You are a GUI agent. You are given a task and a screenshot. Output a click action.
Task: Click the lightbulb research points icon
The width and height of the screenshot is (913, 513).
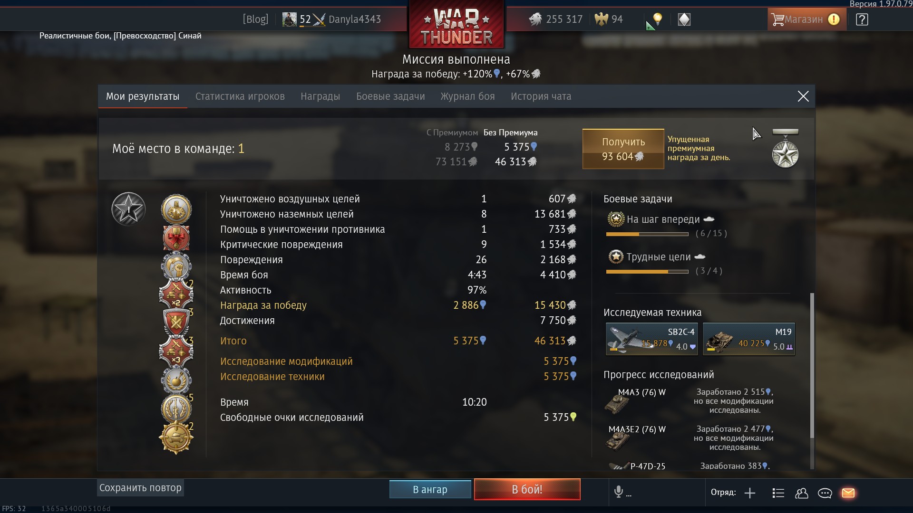click(658, 19)
